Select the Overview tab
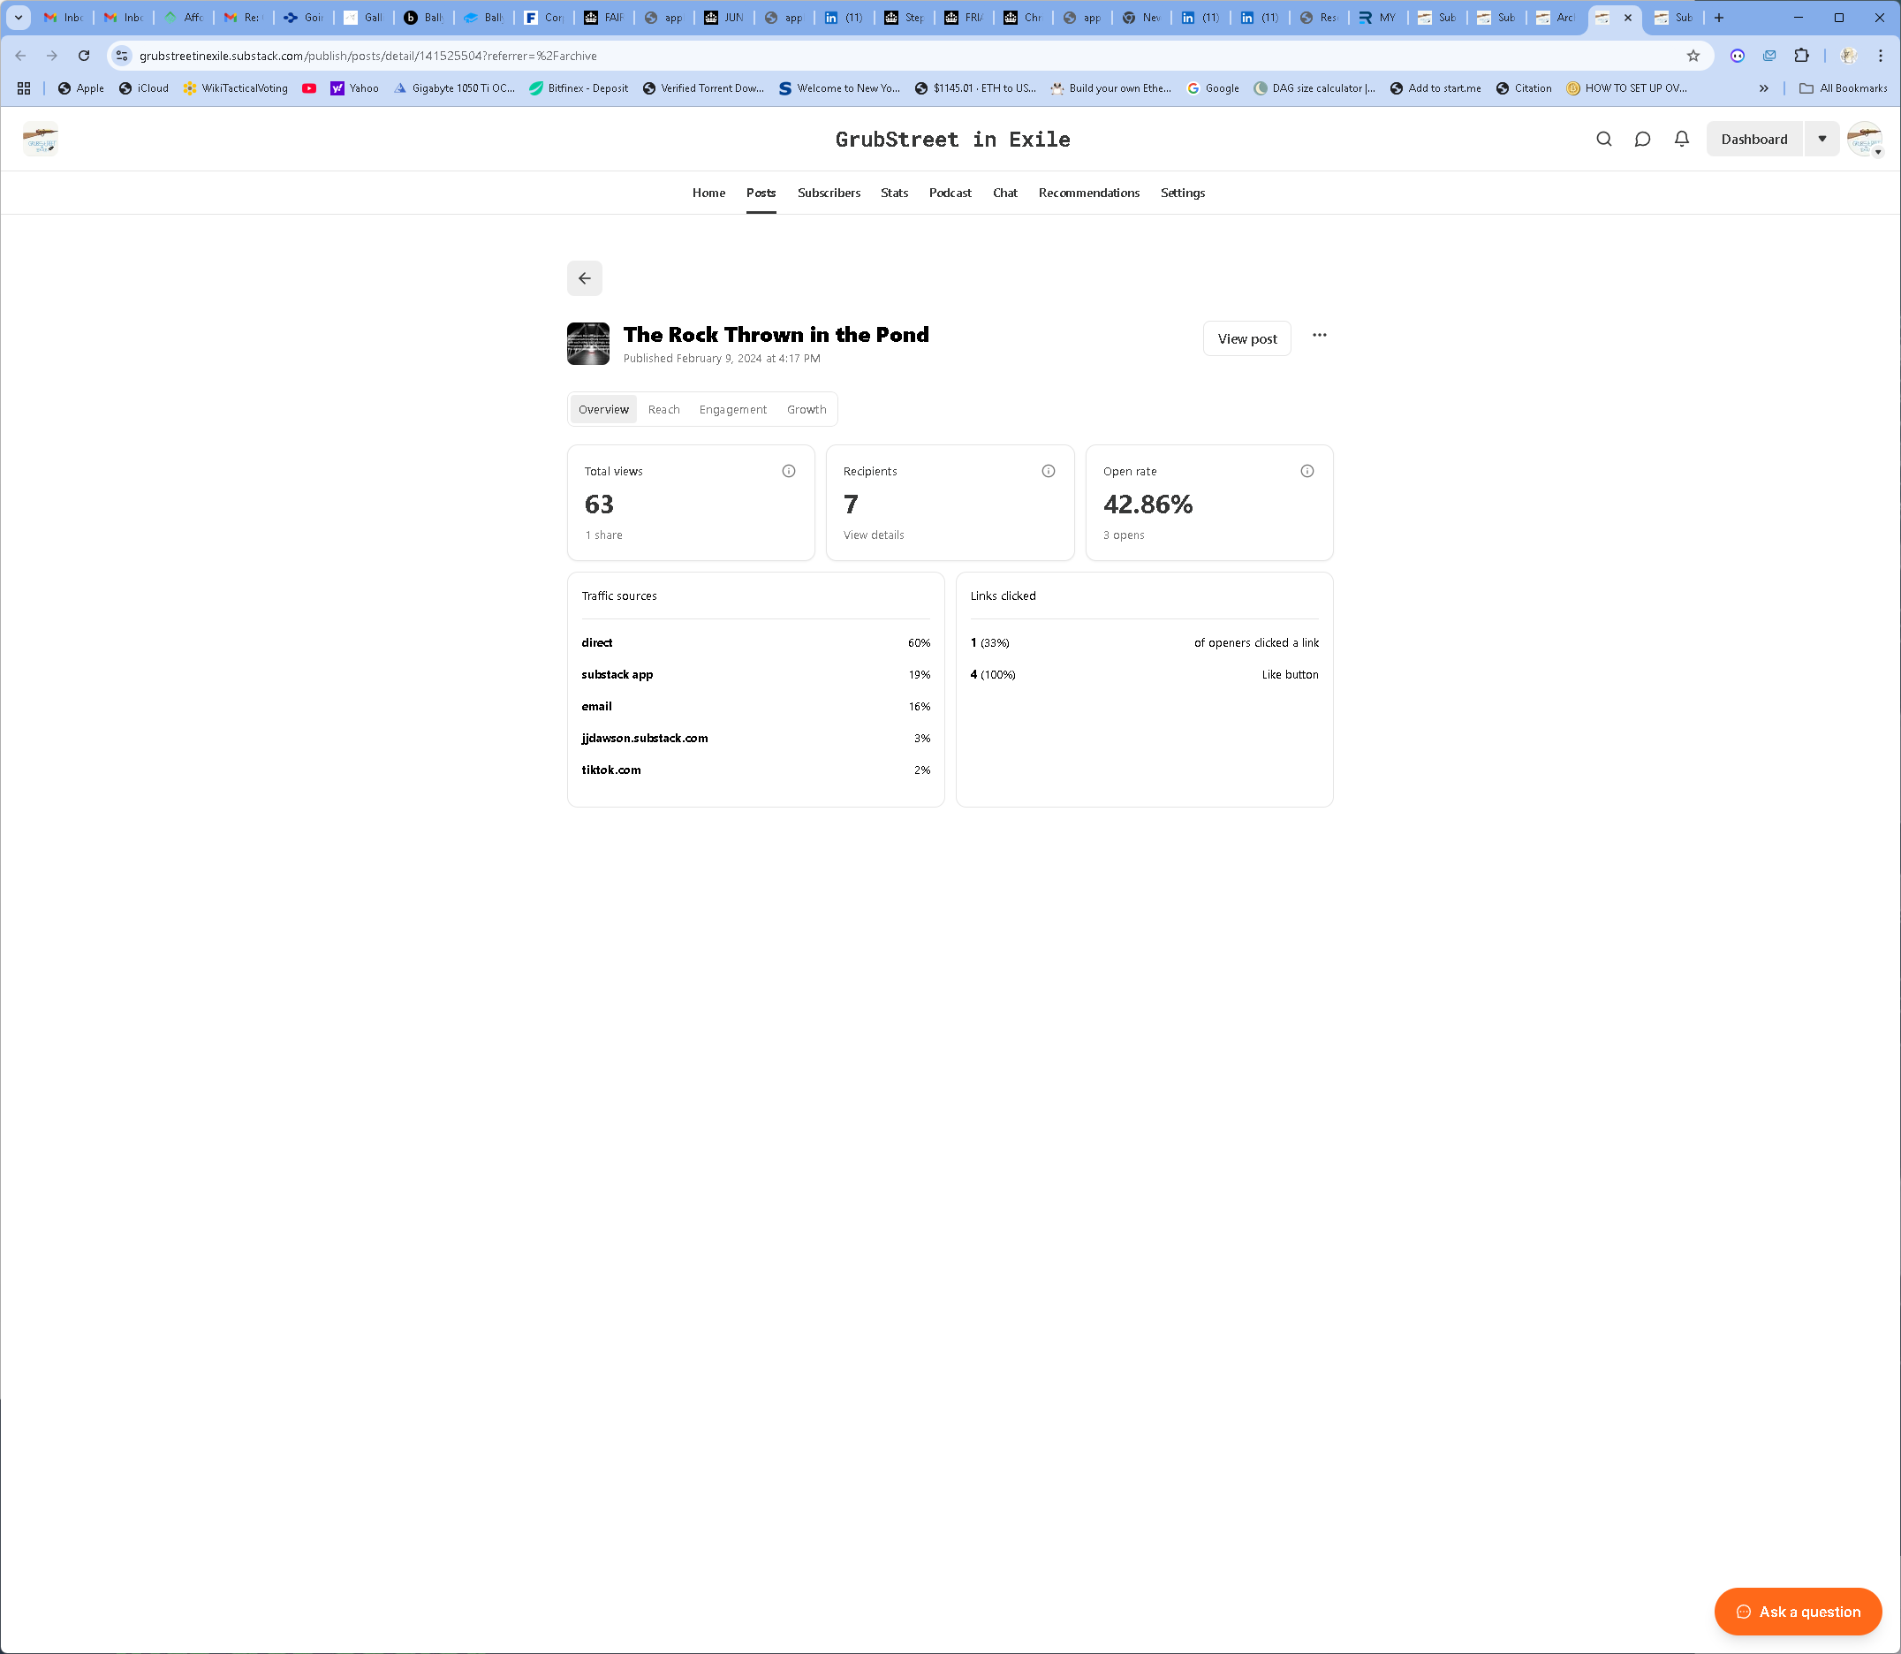The image size is (1901, 1654). [603, 409]
